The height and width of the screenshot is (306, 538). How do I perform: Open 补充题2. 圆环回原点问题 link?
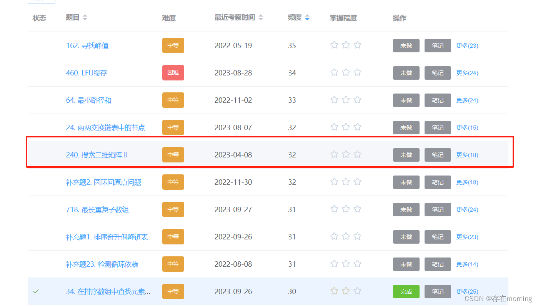click(x=103, y=182)
